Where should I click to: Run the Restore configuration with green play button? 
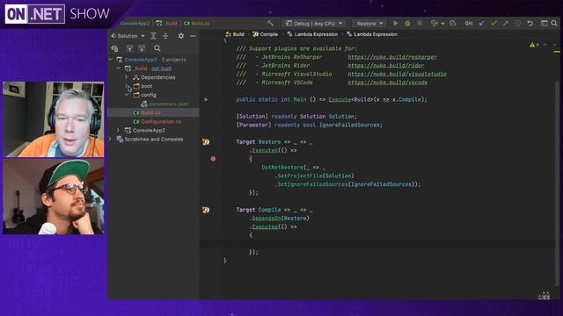(x=396, y=24)
